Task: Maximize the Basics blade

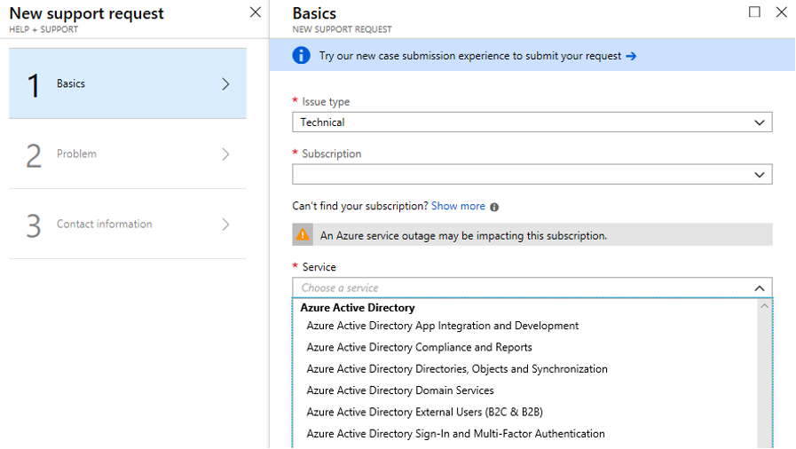Action: 754,12
